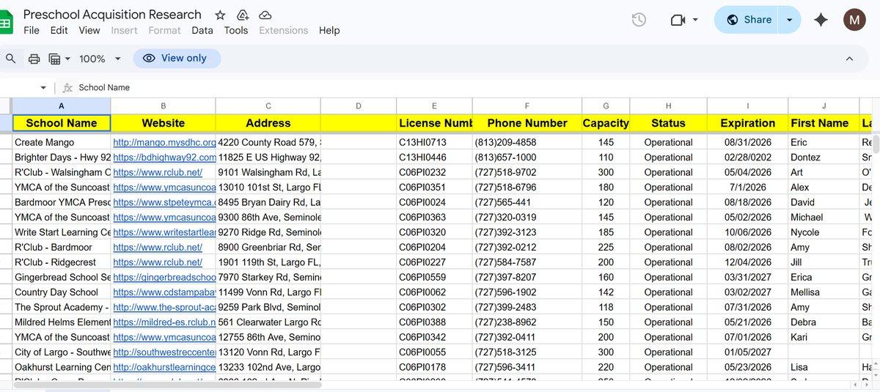
Task: Click the move to folder icon
Action: pos(242,15)
